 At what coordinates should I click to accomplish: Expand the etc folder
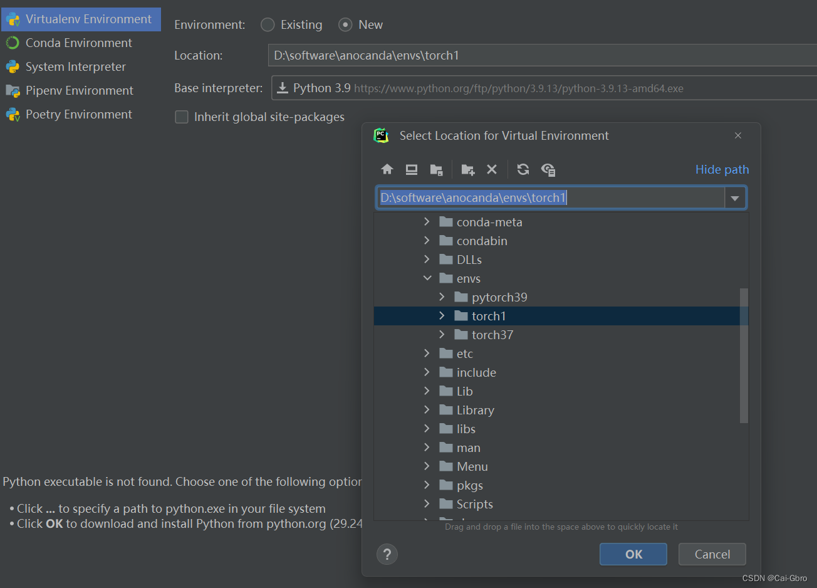coord(427,354)
